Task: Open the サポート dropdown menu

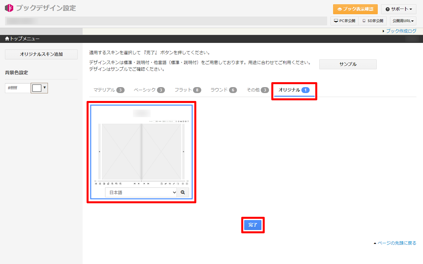Action: (x=399, y=9)
